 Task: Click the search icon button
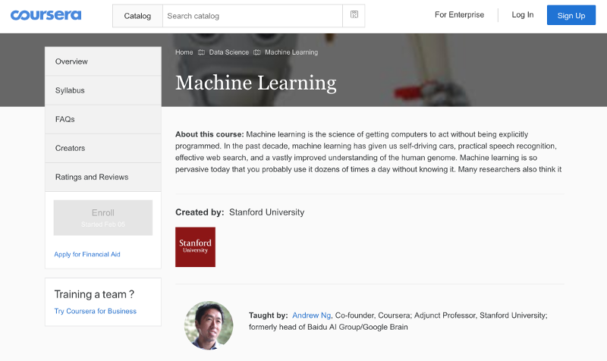coord(354,16)
